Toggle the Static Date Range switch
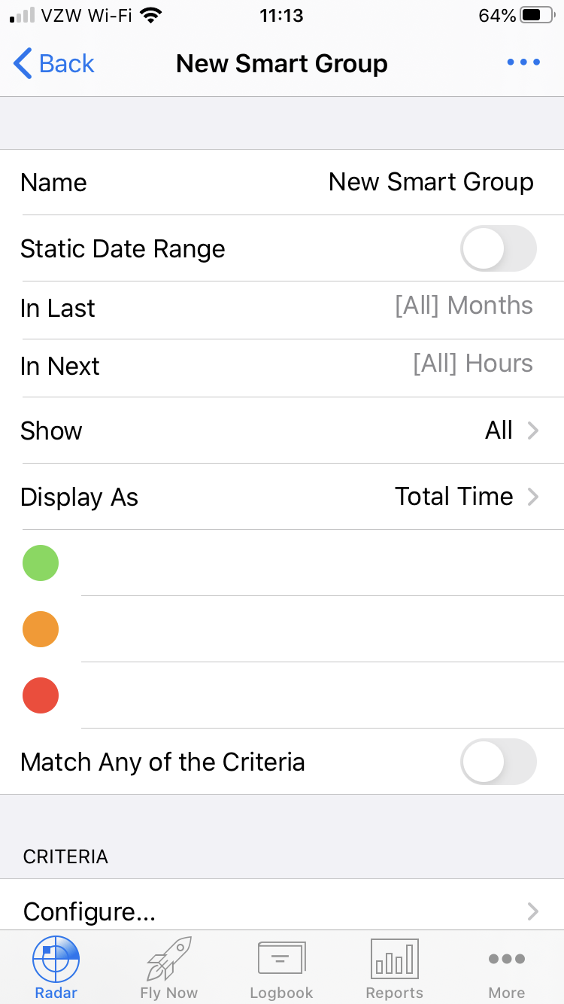 499,248
